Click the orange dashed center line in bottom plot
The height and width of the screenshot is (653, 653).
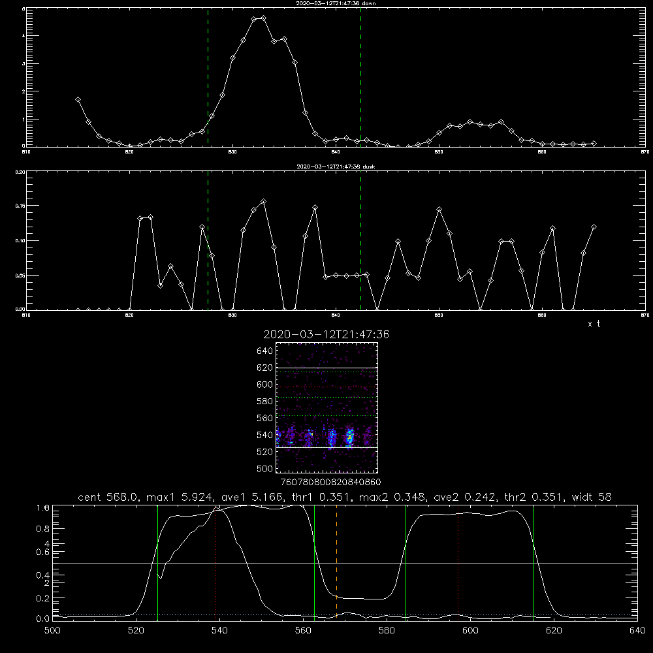coord(336,562)
